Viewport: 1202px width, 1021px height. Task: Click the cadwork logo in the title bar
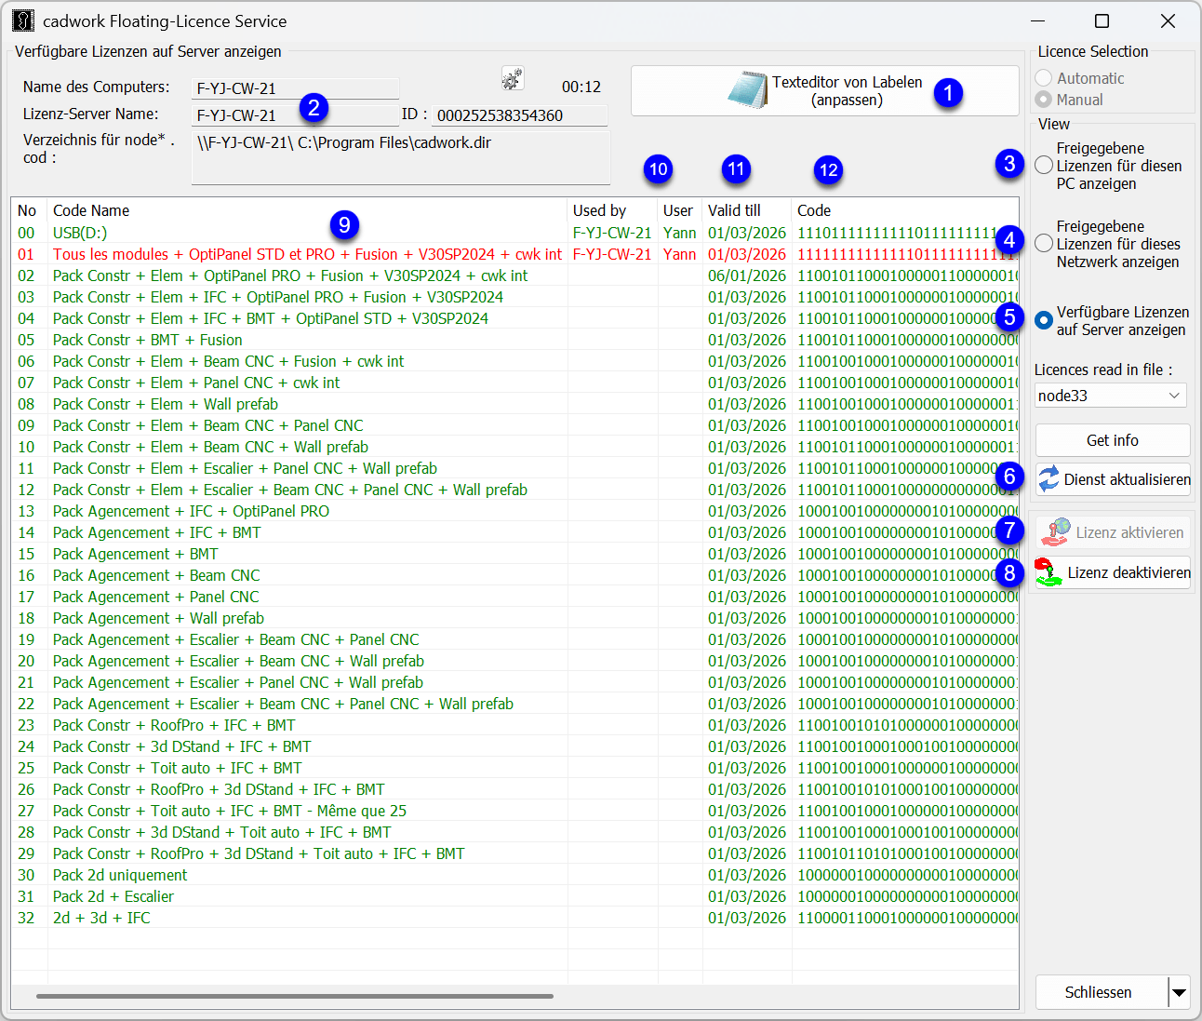[21, 20]
